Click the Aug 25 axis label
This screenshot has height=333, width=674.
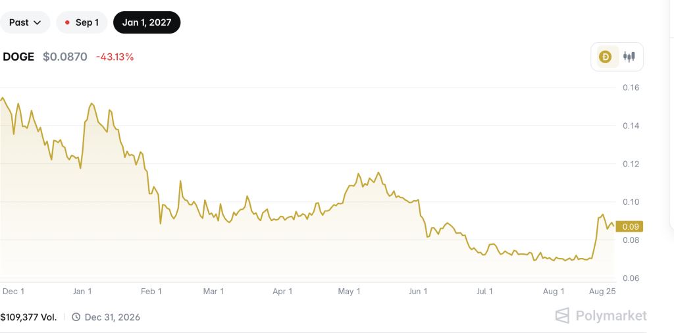[602, 292]
